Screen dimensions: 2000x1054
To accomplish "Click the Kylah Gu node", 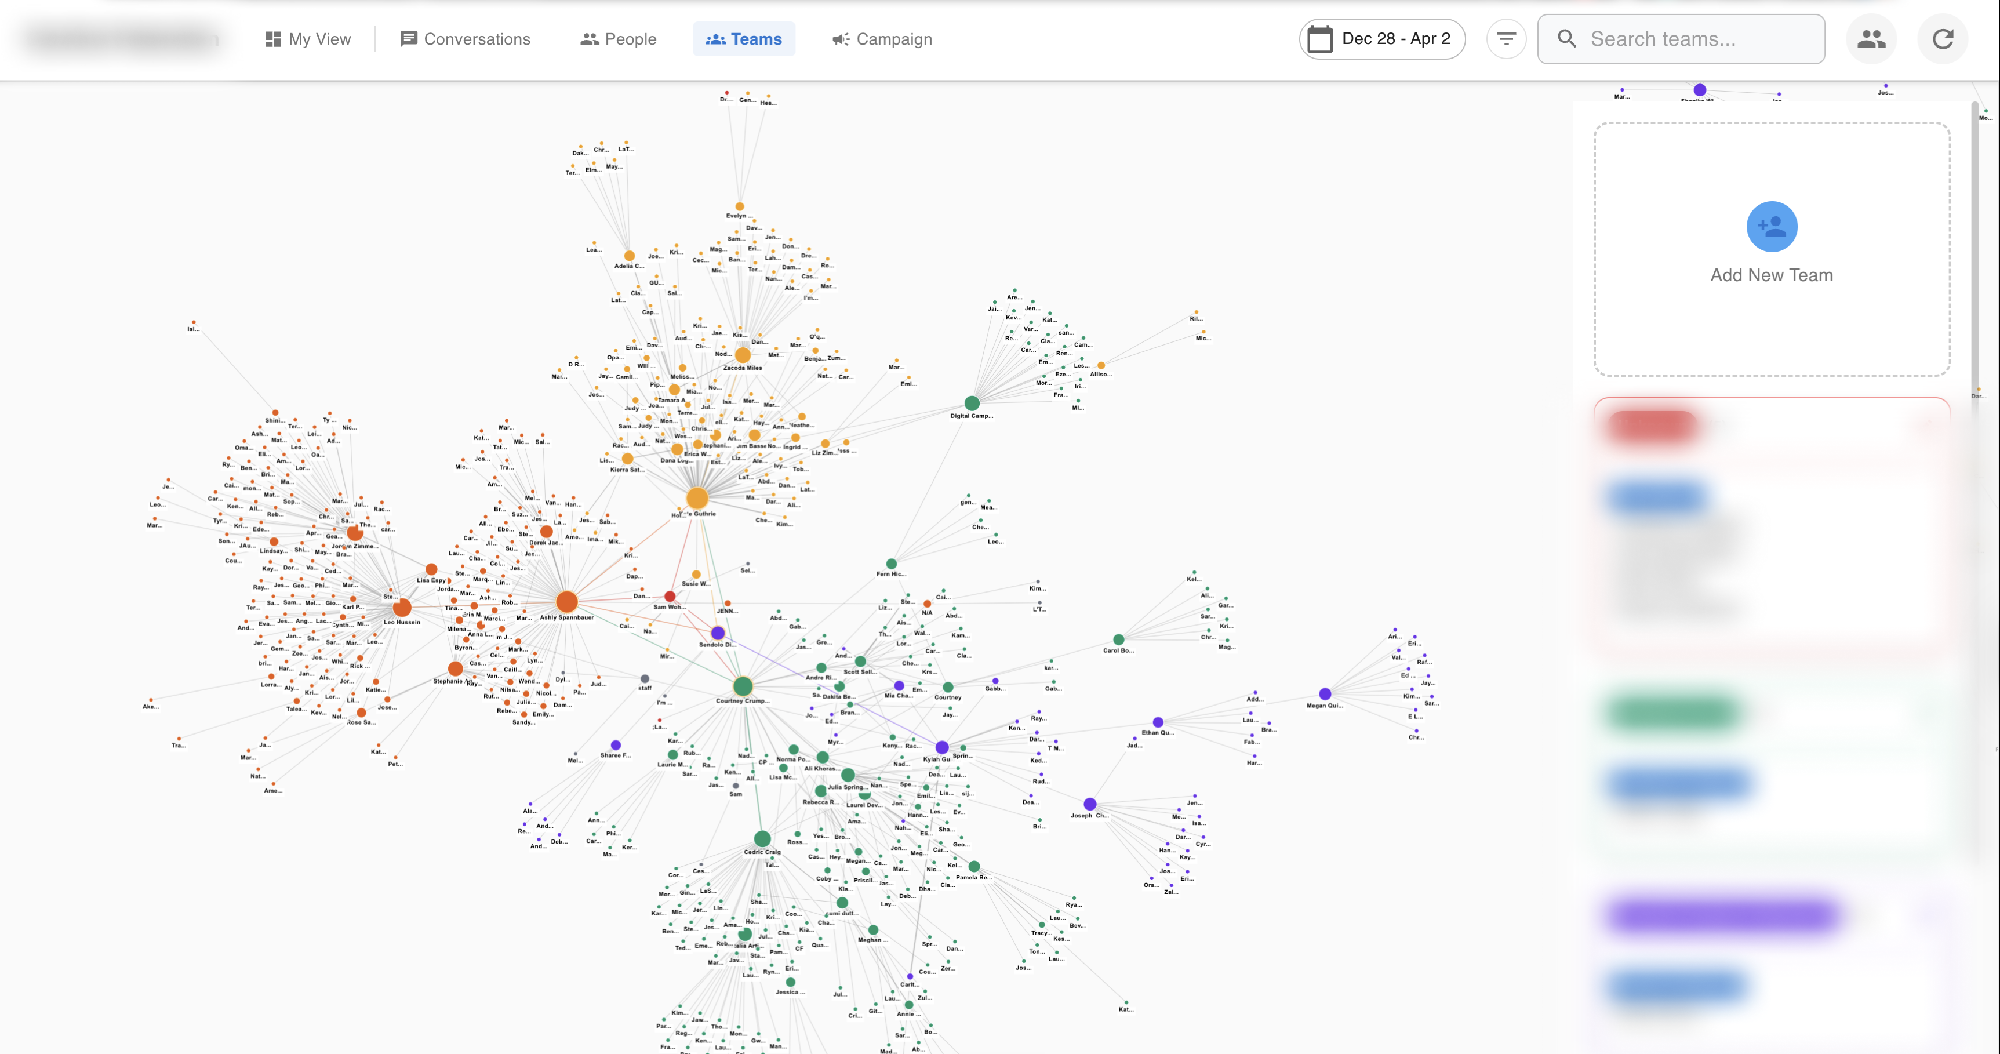I will [942, 748].
